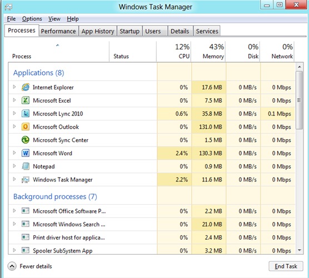Click the Internet Explorer application icon

tap(26, 87)
